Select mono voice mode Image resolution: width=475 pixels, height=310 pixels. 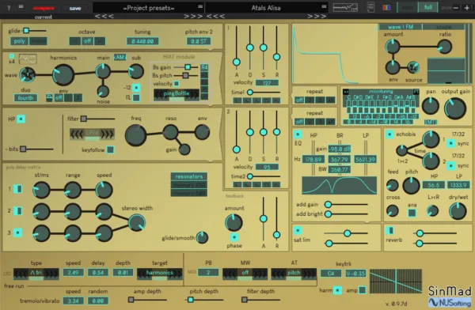click(38, 41)
